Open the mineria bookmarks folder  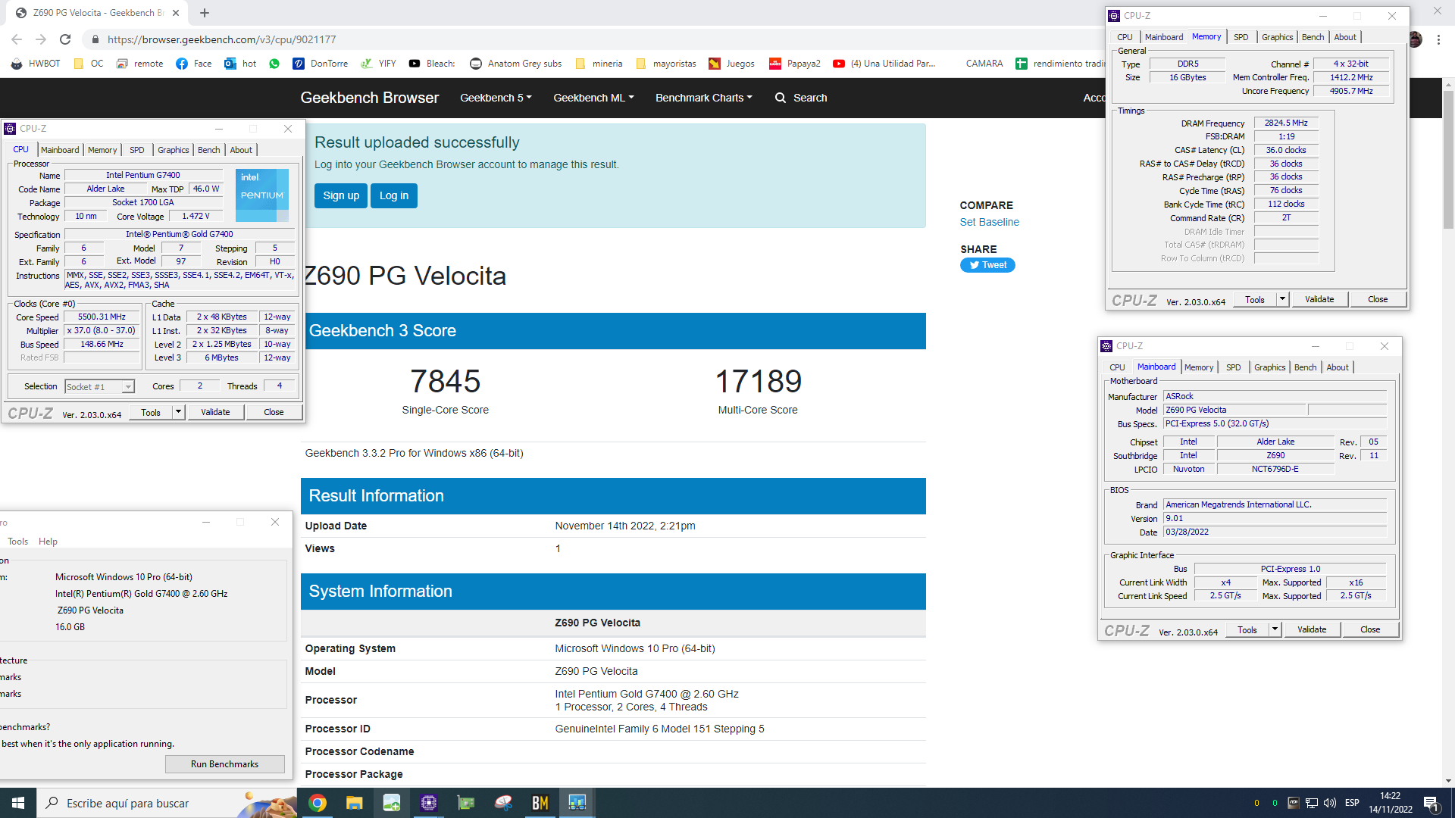[x=599, y=64]
